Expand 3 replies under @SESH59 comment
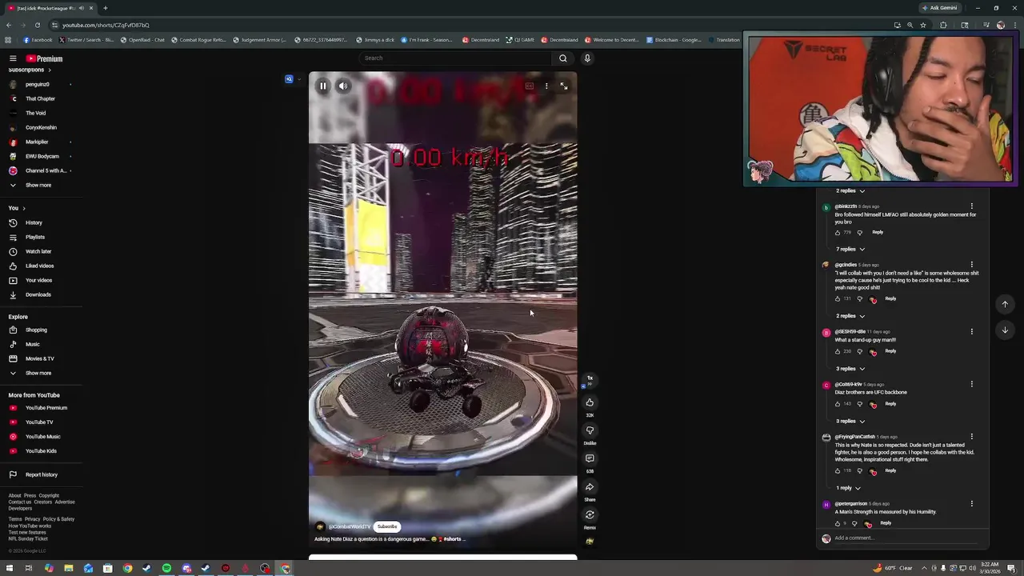The image size is (1024, 576). 850,369
